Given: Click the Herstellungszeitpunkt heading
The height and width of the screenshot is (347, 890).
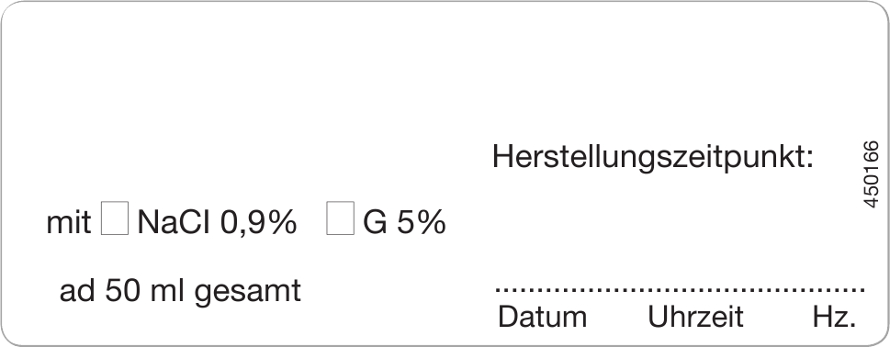Looking at the screenshot, I should [x=653, y=156].
